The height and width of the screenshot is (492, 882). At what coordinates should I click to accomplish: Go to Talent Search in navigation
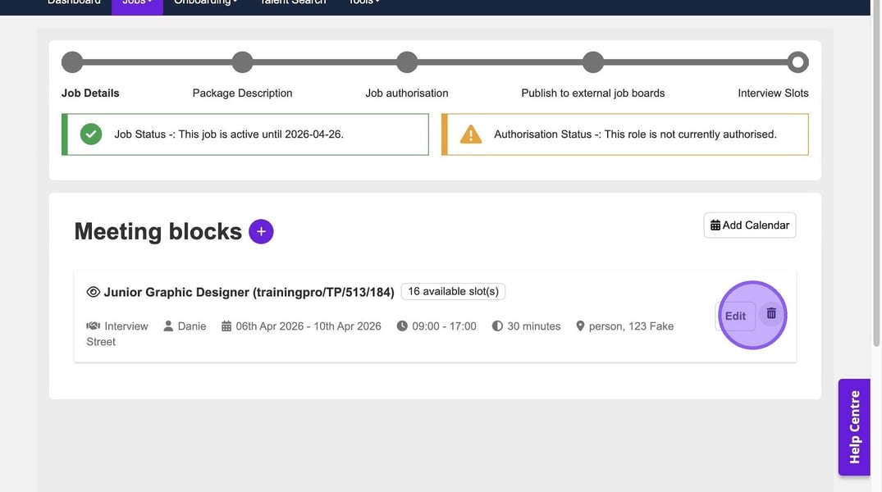coord(293,2)
